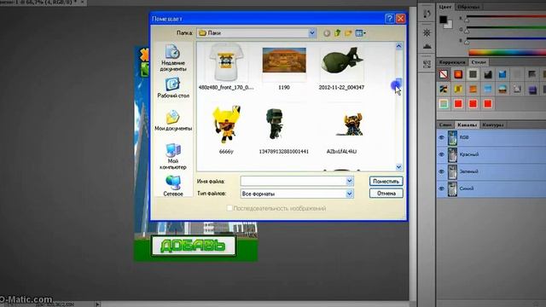Switch to the Образцы tab
The image size is (546, 307).
tap(468, 7)
